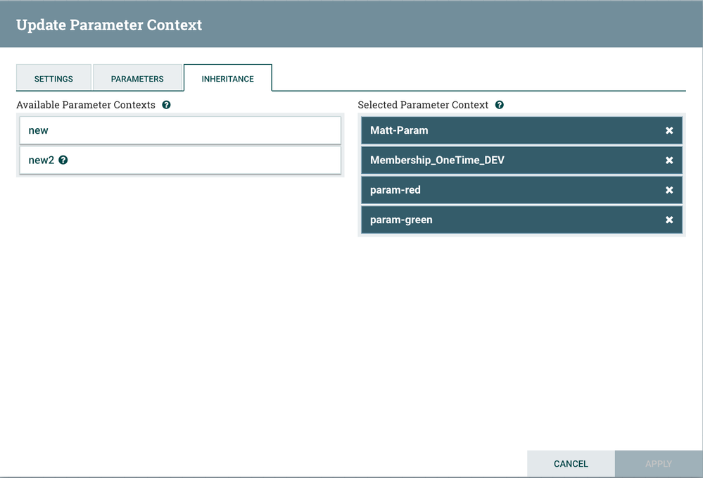Remove Matt-Param from selected contexts
703x478 pixels.
click(669, 130)
